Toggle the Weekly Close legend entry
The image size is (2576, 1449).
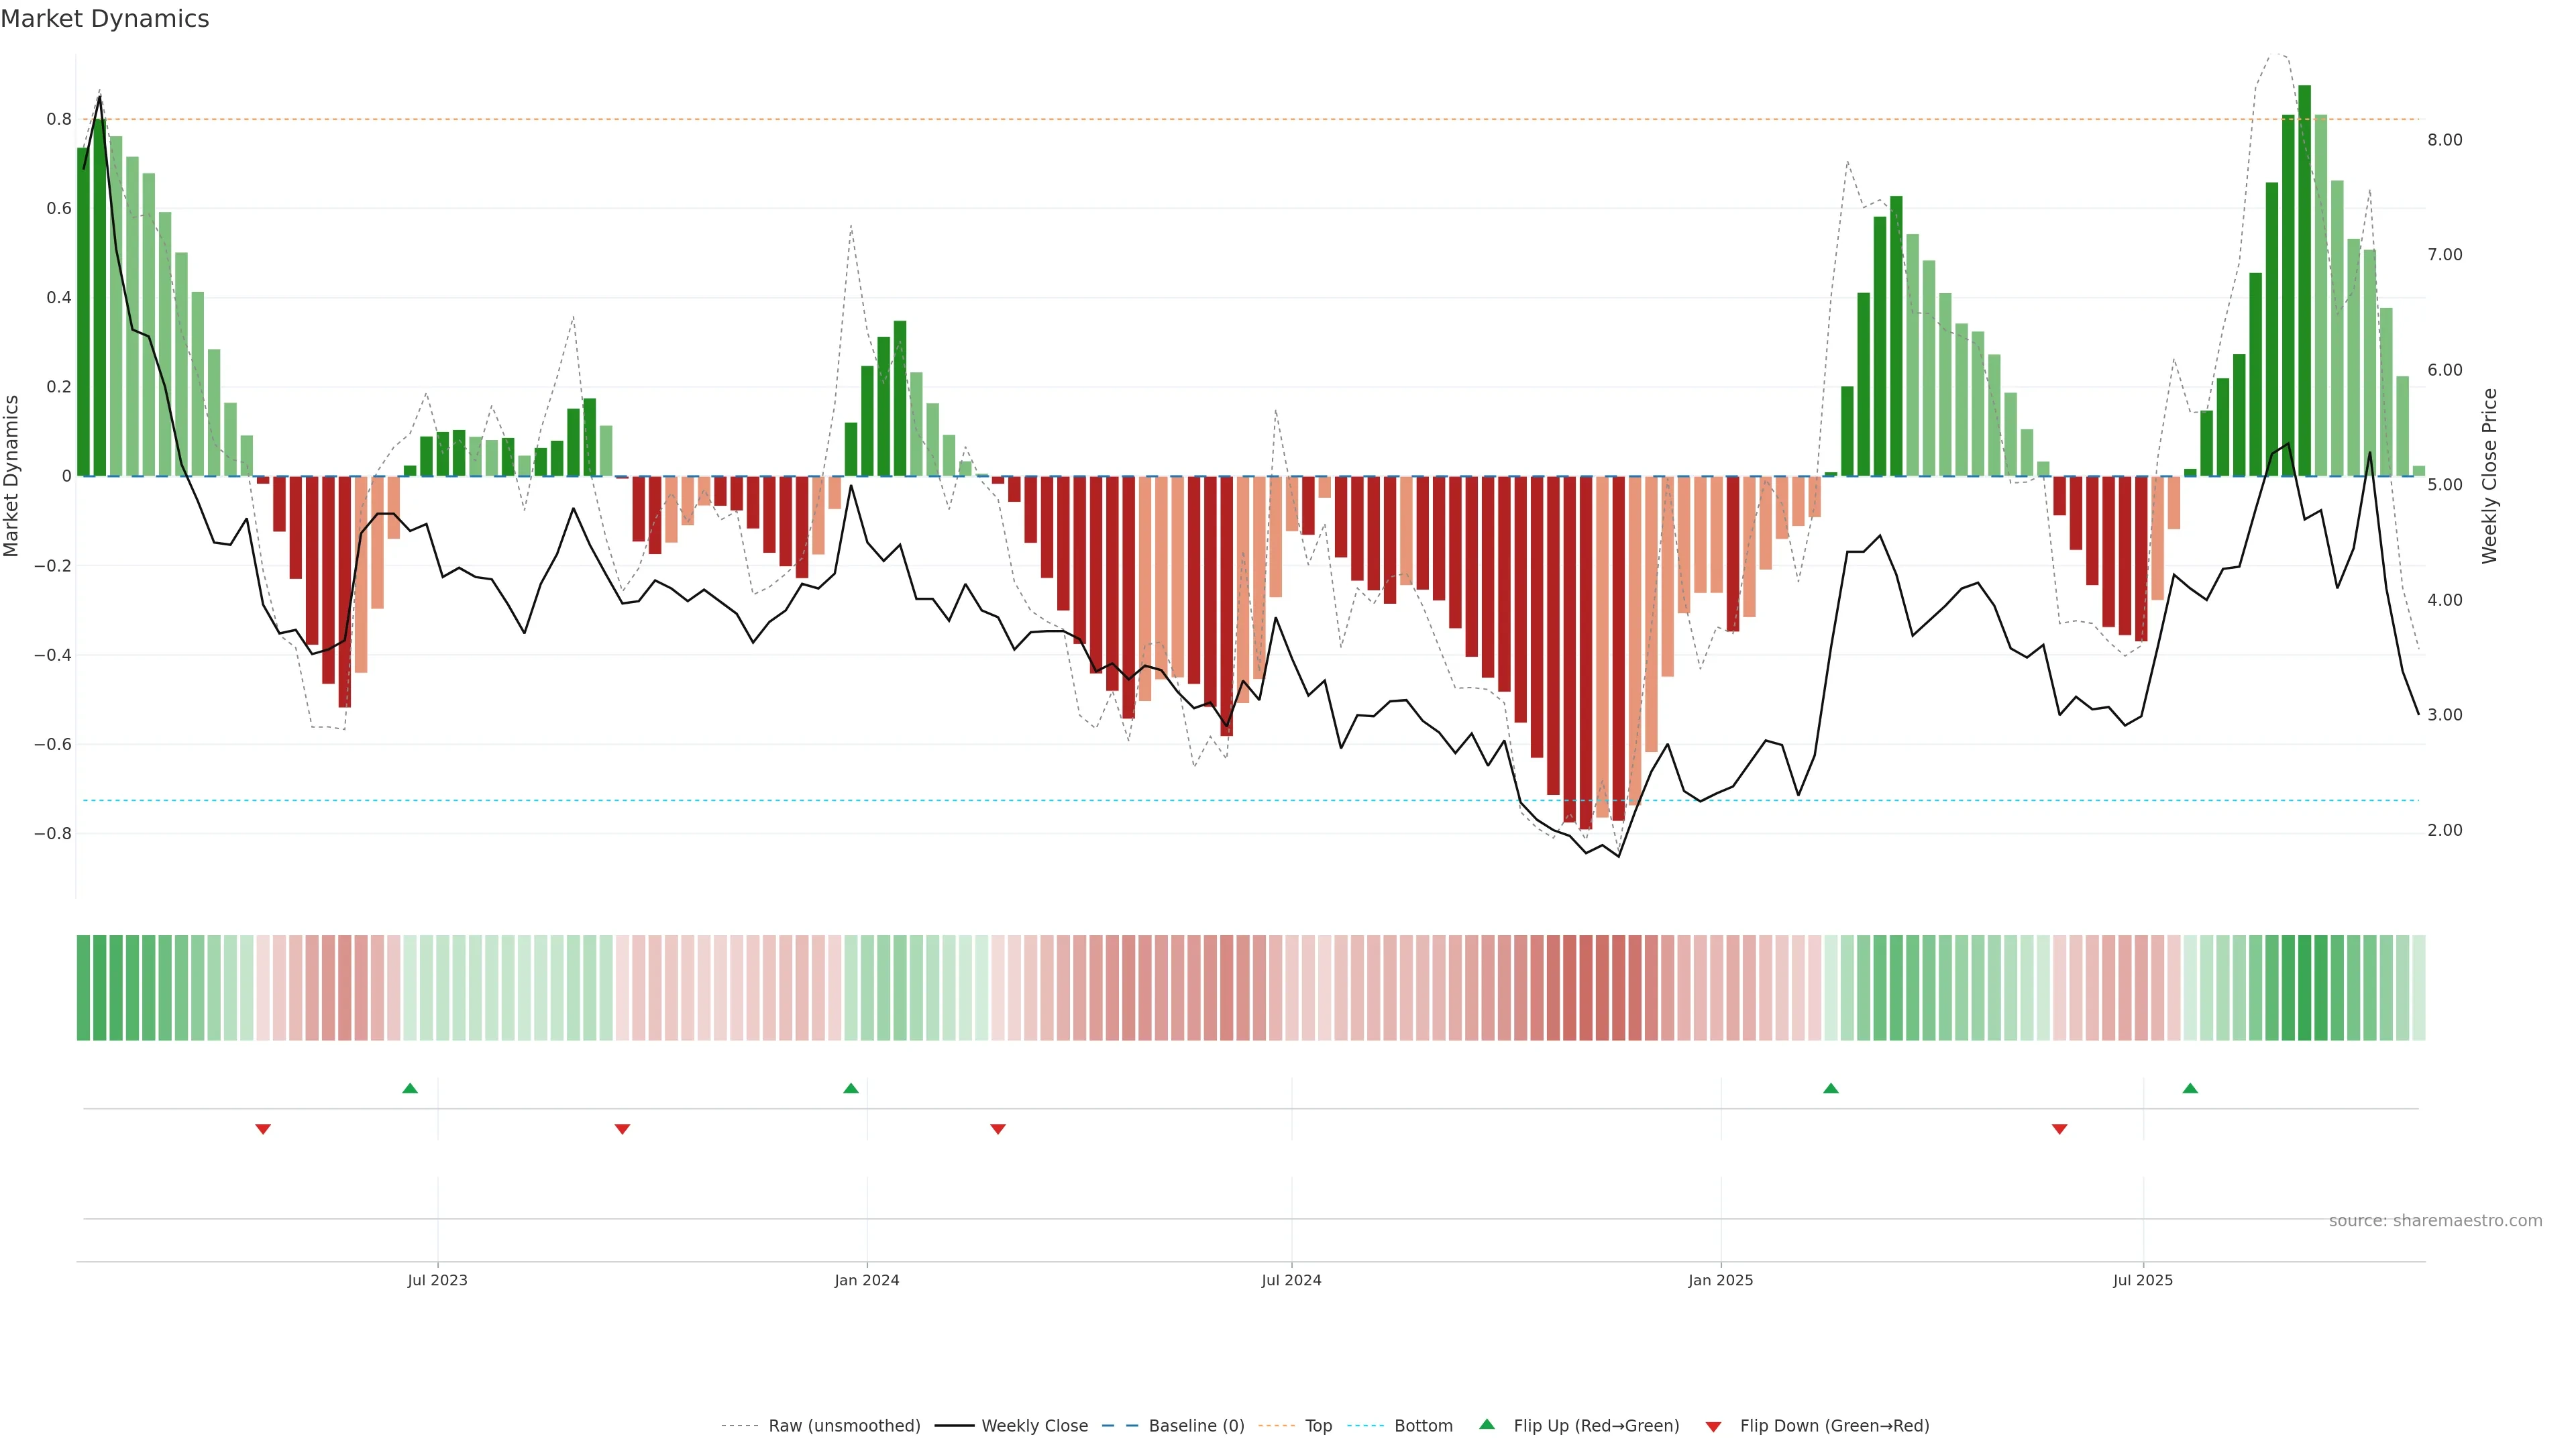(x=1034, y=1426)
